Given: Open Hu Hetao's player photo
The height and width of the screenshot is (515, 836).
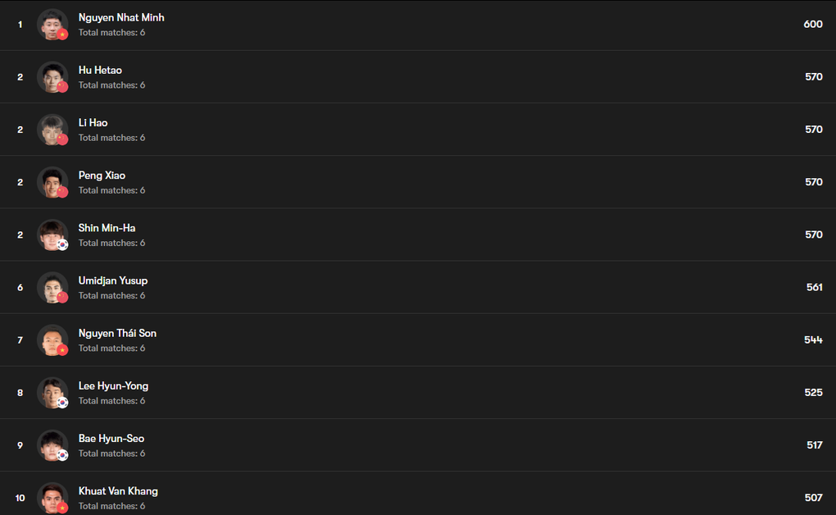Looking at the screenshot, I should tap(51, 75).
